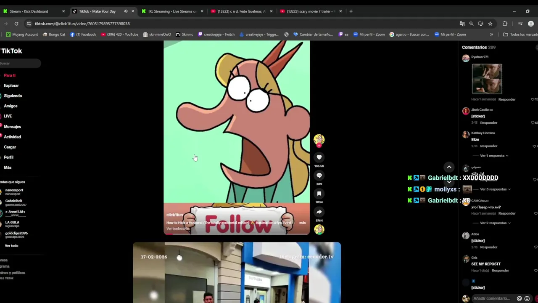This screenshot has width=538, height=303.
Task: Open the Gris commenter avatar
Action: tap(466, 259)
